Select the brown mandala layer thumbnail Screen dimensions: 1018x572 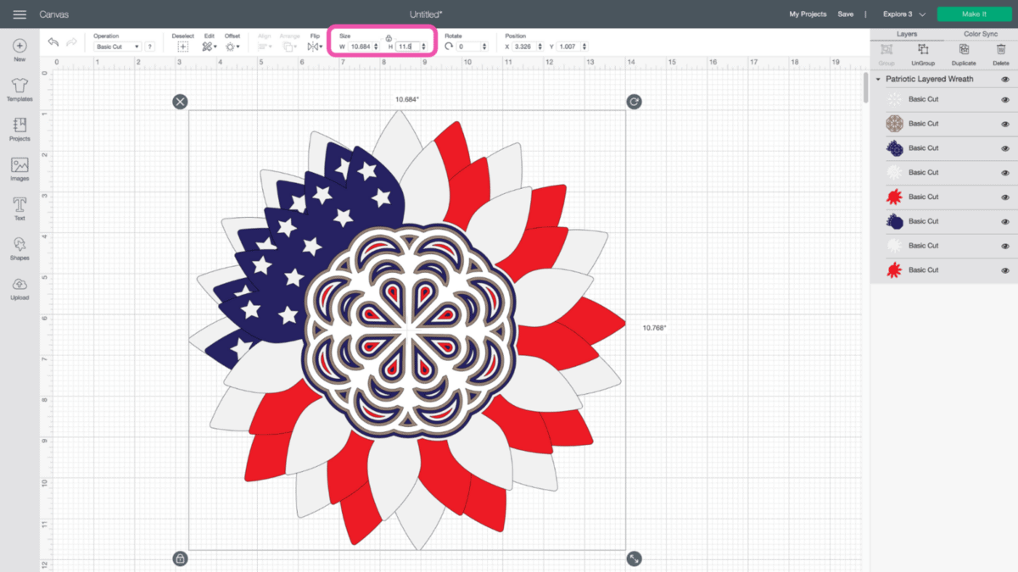[x=894, y=124]
